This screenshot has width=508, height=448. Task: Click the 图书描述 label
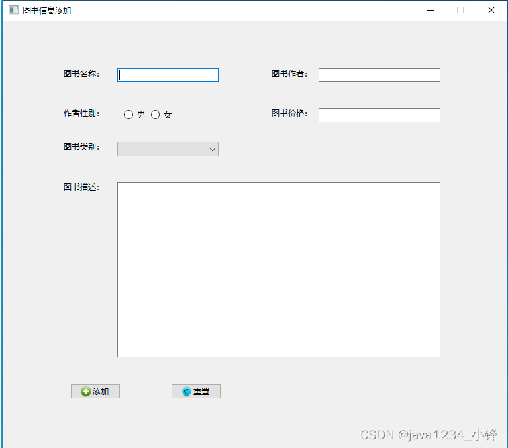point(81,187)
